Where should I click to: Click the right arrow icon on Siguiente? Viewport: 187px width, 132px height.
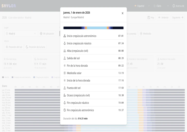182,18
